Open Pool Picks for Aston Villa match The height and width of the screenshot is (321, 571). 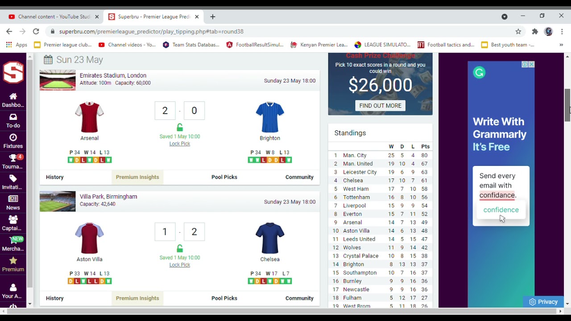pyautogui.click(x=224, y=298)
